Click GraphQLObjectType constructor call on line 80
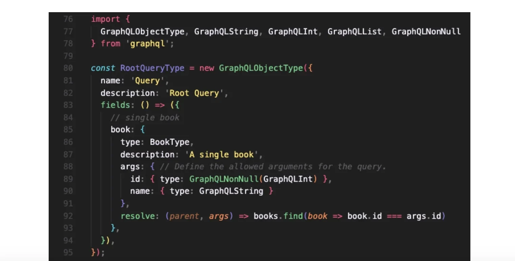515x261 pixels. (261, 68)
